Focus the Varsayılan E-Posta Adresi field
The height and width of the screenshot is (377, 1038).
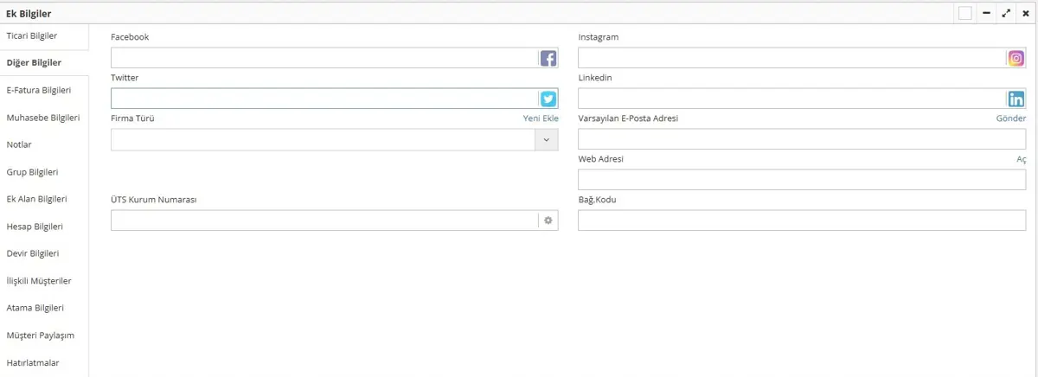point(801,140)
